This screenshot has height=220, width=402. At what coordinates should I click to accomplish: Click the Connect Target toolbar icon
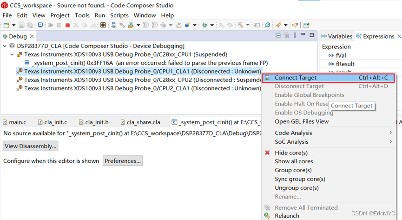click(113, 25)
